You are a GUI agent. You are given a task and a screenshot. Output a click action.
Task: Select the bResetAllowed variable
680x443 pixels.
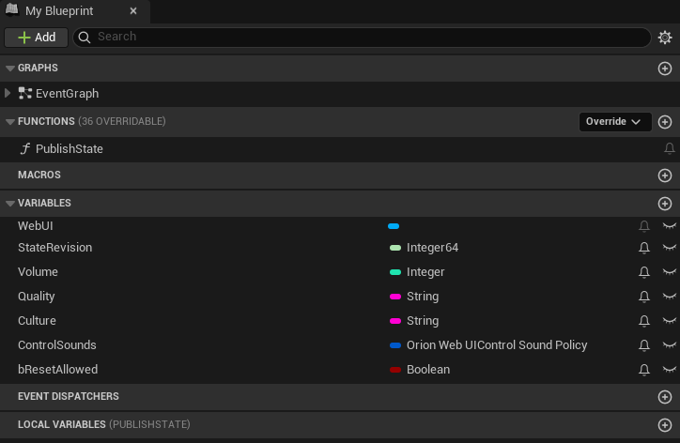tap(57, 369)
